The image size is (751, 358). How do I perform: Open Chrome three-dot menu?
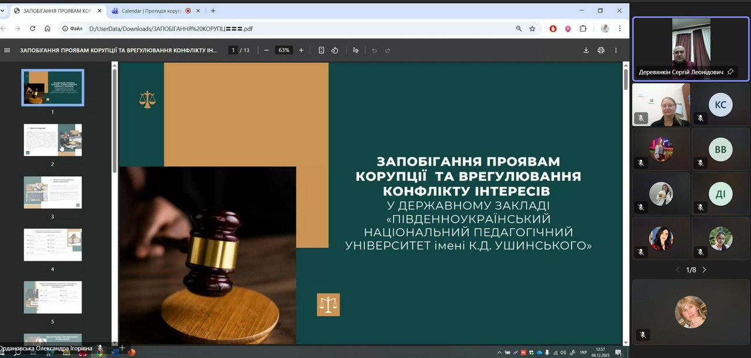coord(620,28)
